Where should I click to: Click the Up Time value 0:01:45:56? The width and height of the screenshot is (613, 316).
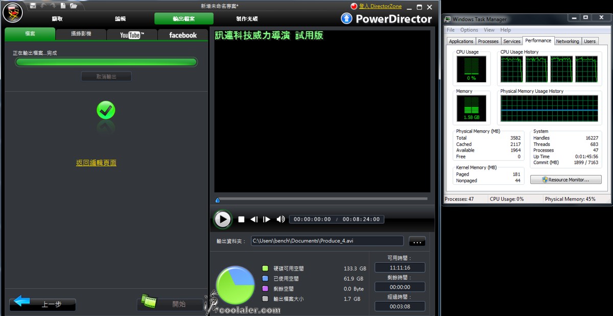[585, 157]
